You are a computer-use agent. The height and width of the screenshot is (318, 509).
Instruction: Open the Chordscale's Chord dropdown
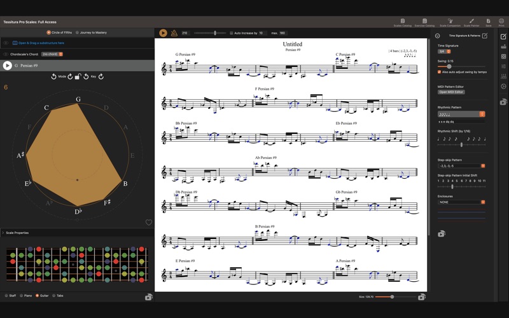coord(52,54)
